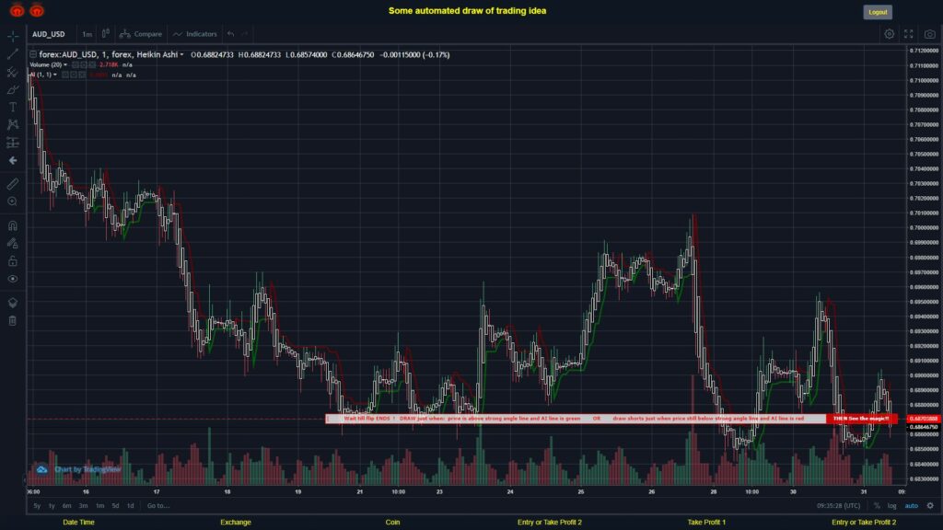
Task: Set the 3m time range
Action: coord(83,506)
